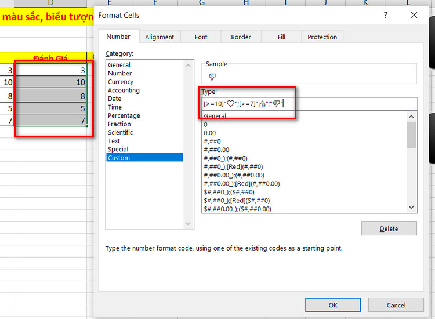Confirm with the OK button
Image resolution: width=435 pixels, height=319 pixels.
tap(332, 305)
